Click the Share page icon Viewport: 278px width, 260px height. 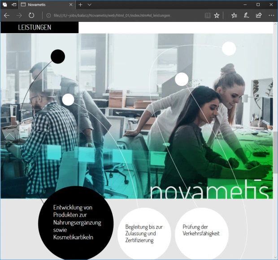click(x=259, y=15)
